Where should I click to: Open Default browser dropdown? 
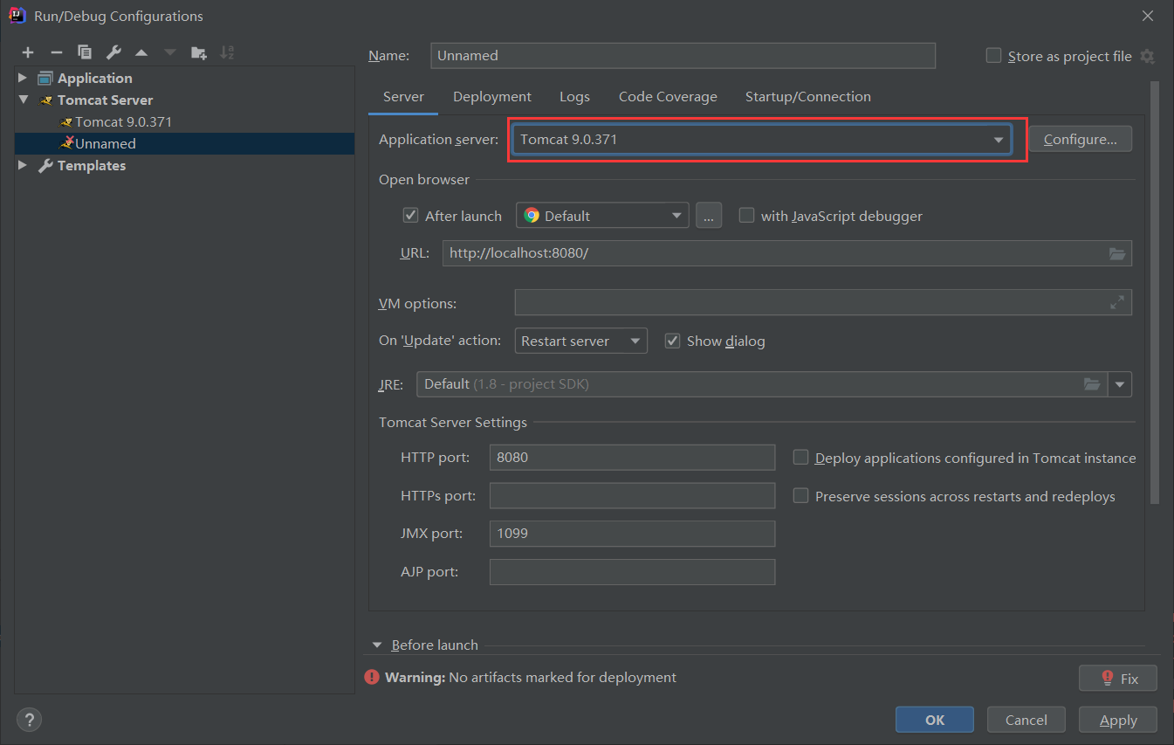(x=602, y=216)
